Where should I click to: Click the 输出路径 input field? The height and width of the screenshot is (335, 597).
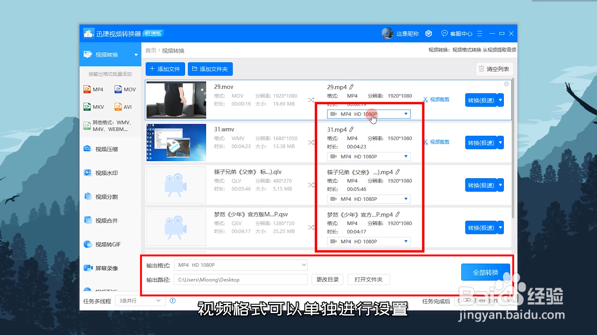pyautogui.click(x=241, y=279)
